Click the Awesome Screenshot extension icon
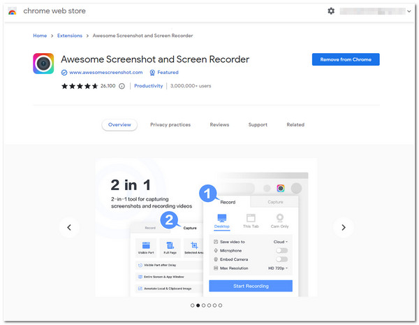This screenshot has height=325, width=419. pyautogui.click(x=43, y=64)
